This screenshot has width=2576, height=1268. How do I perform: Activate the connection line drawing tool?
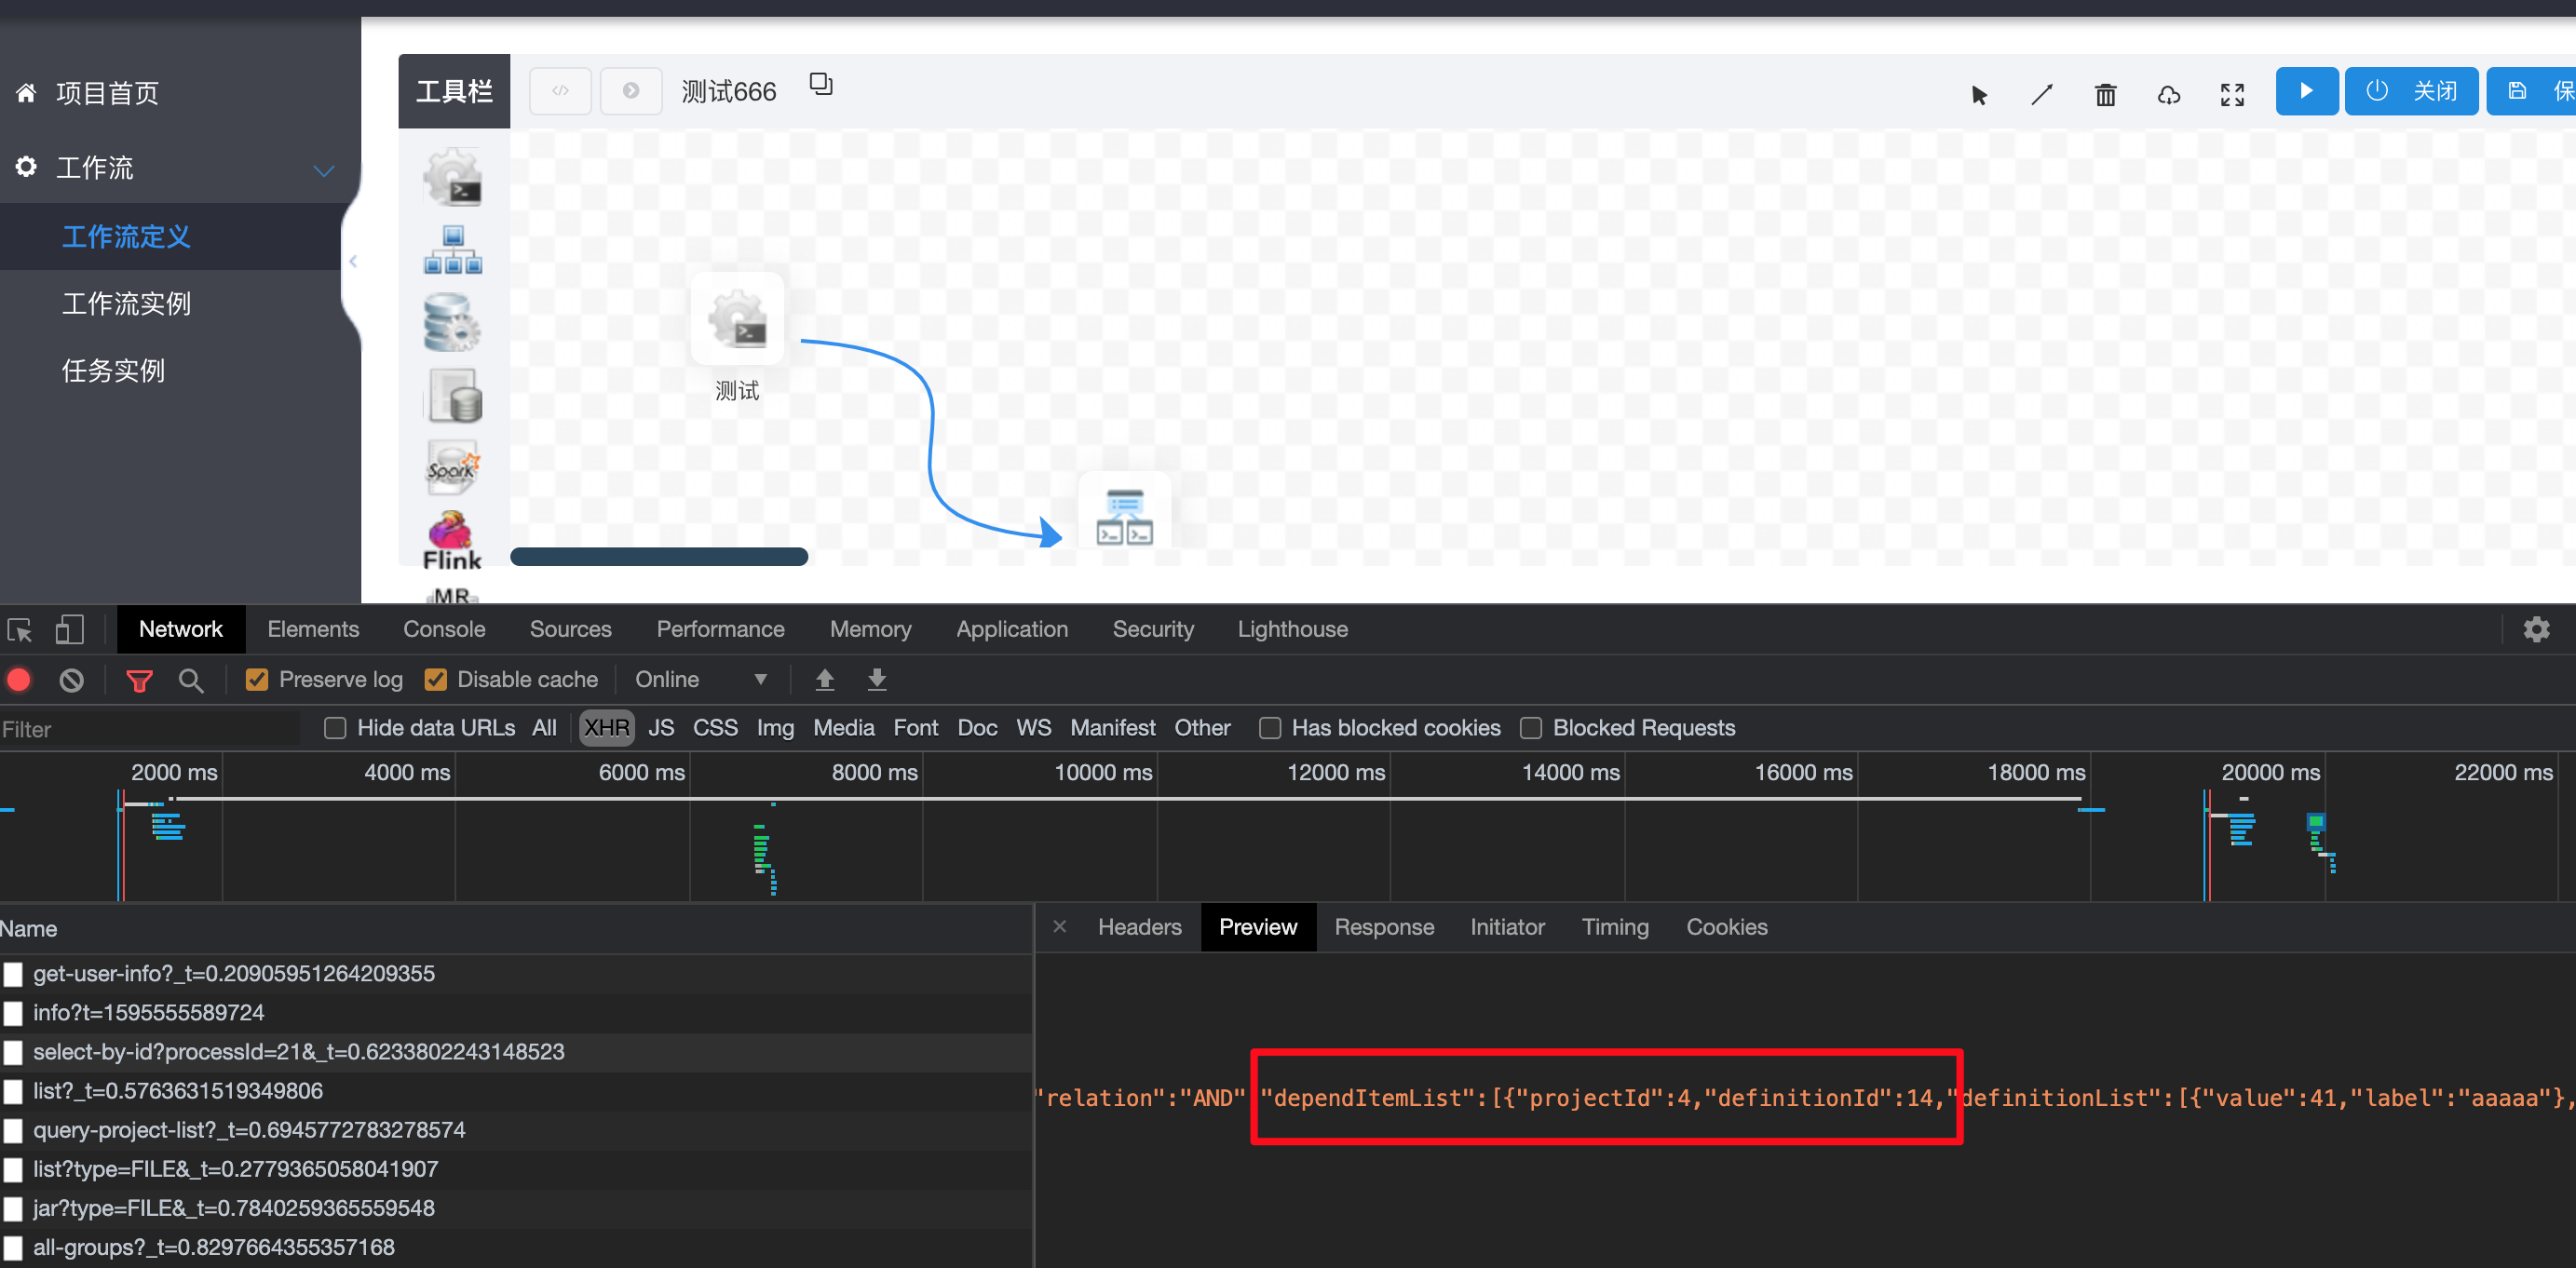click(x=2041, y=94)
